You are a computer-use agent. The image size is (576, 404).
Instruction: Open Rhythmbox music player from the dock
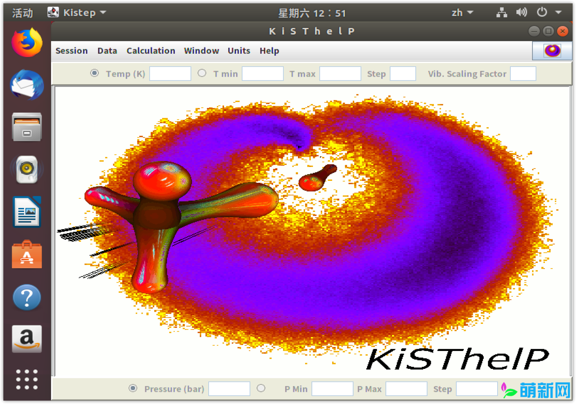27,169
